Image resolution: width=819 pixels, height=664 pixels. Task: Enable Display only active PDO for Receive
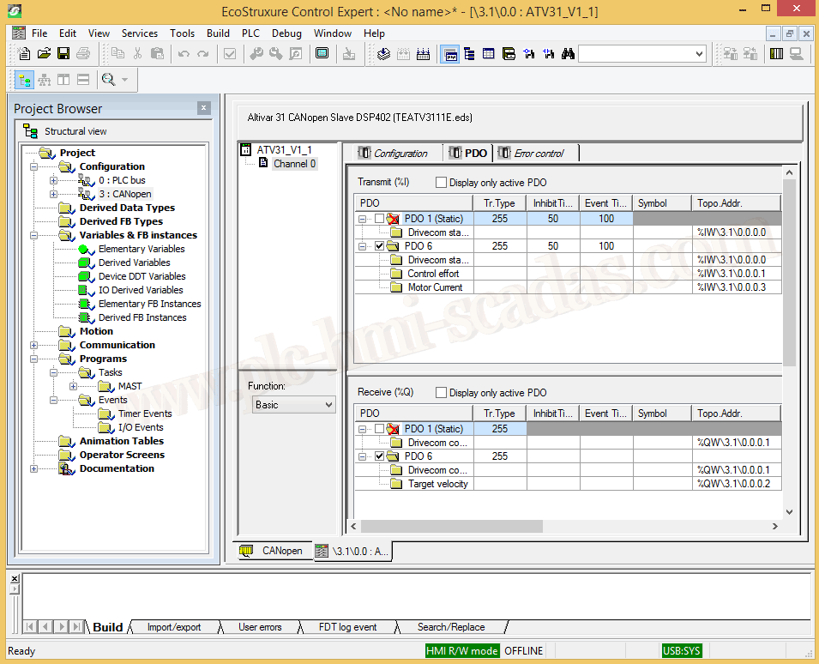pyautogui.click(x=441, y=393)
